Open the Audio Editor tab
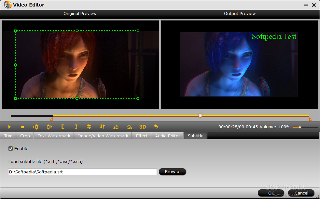 pos(168,136)
